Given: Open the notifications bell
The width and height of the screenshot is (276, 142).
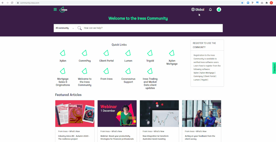Looking at the screenshot, I should [210, 10].
